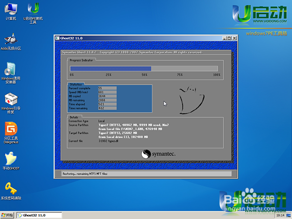Click the Speed (MB/min) value 681
This screenshot has width=292, height=219.
point(107,92)
